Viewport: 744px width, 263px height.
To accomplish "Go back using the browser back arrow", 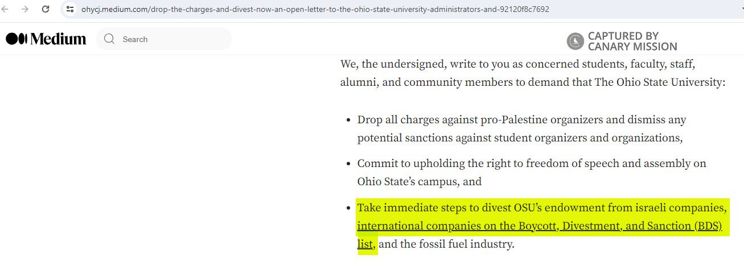I will point(6,9).
